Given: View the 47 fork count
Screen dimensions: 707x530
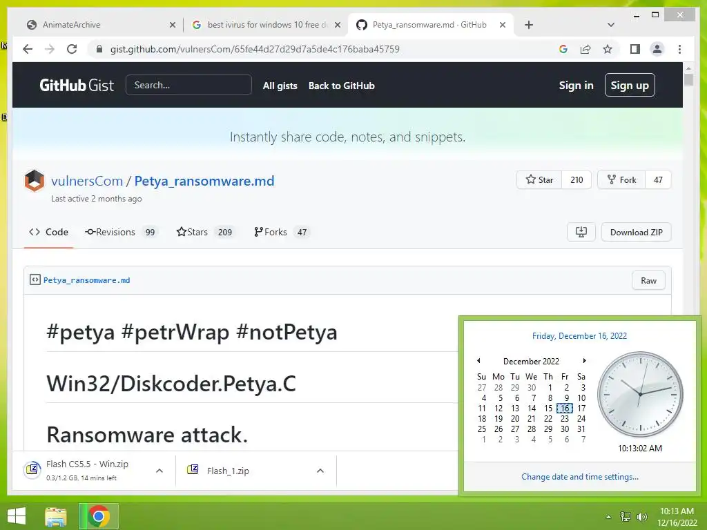Looking at the screenshot, I should pyautogui.click(x=658, y=180).
